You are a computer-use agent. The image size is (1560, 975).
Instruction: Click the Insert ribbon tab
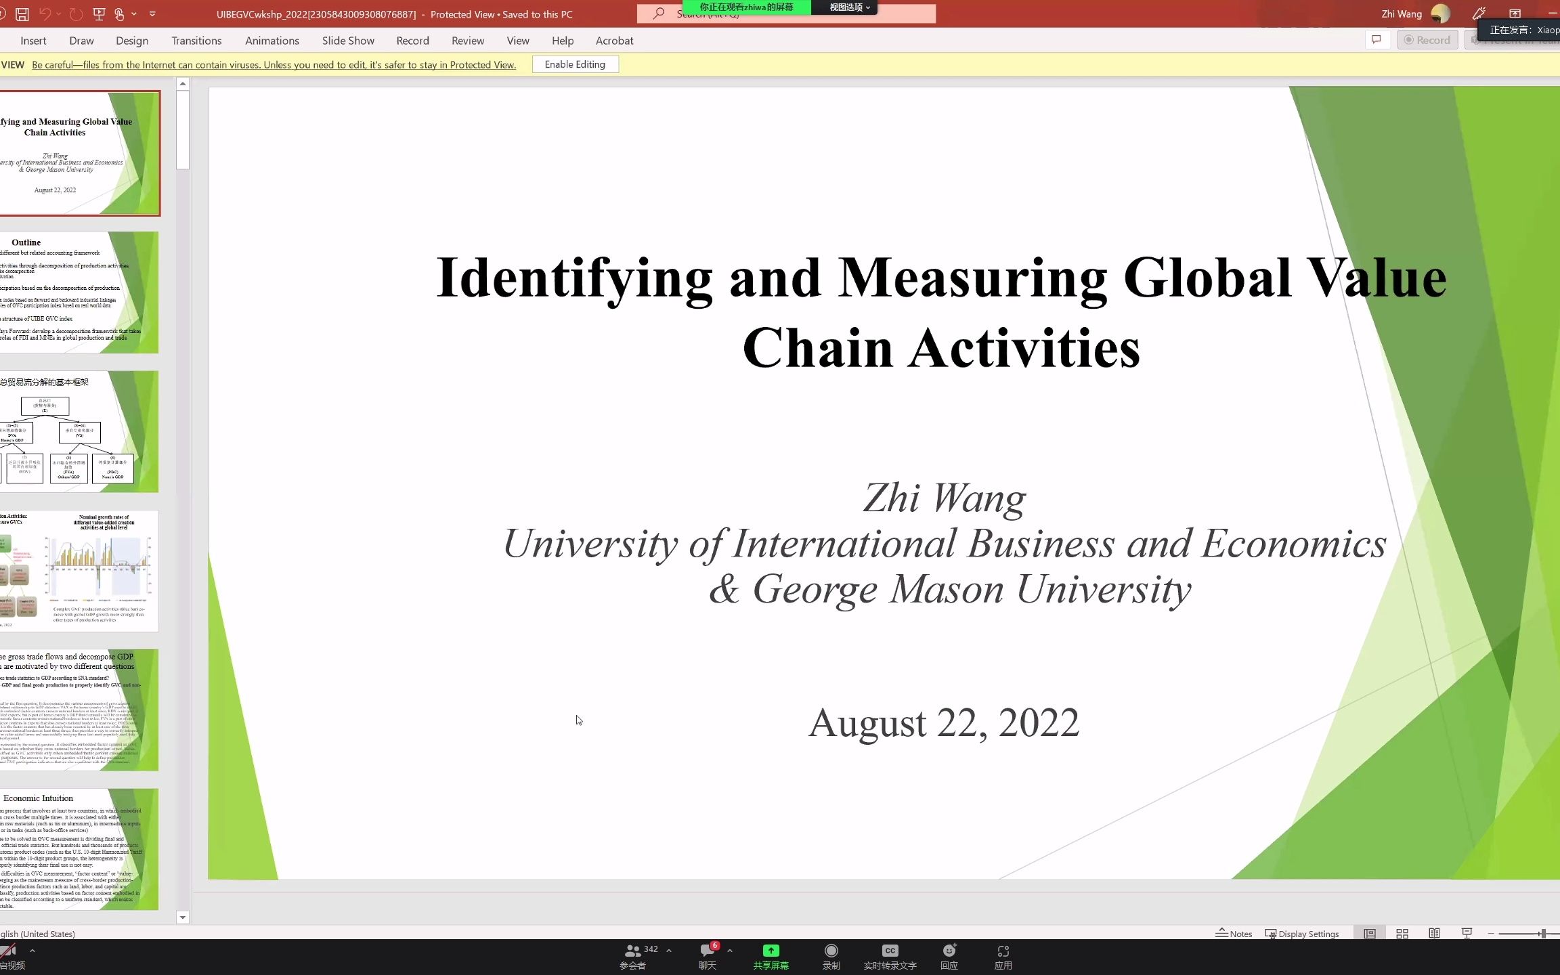point(34,39)
